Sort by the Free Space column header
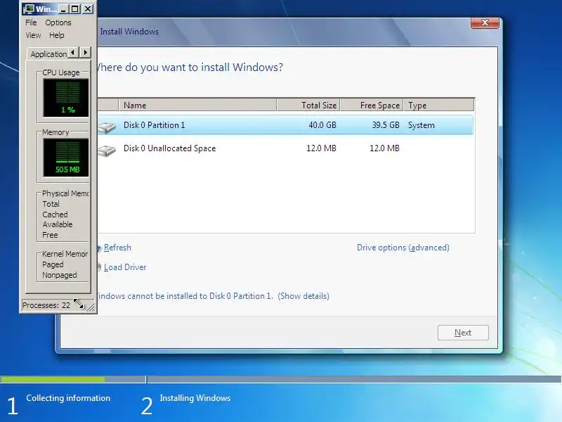 point(372,105)
